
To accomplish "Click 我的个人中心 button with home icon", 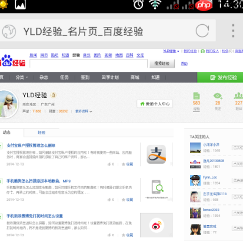I will coord(155,104).
